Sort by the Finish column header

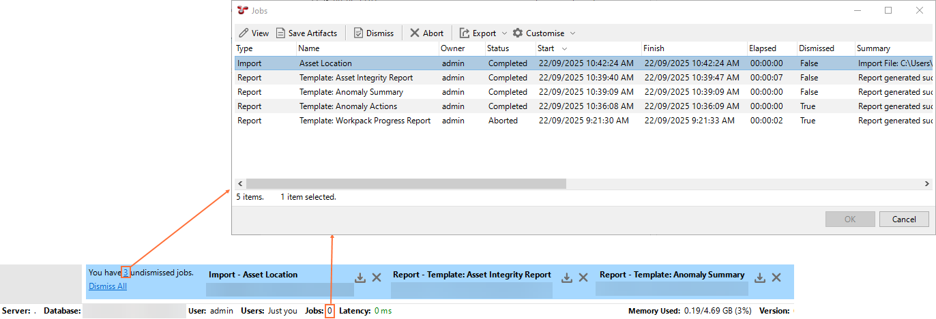pyautogui.click(x=694, y=48)
